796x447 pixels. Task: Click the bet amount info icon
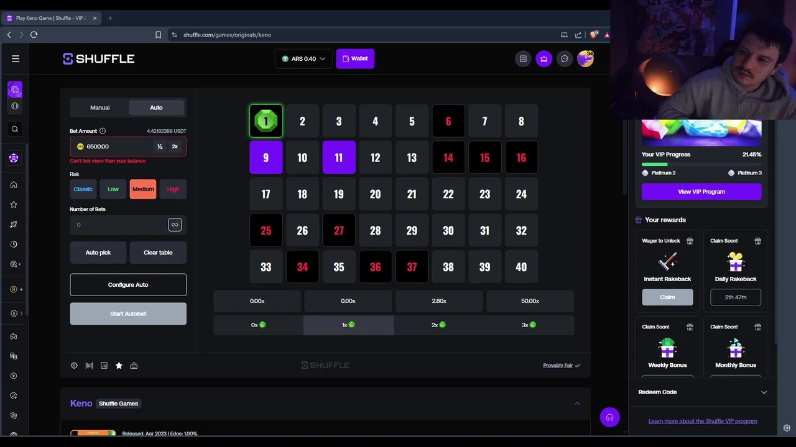tap(103, 131)
